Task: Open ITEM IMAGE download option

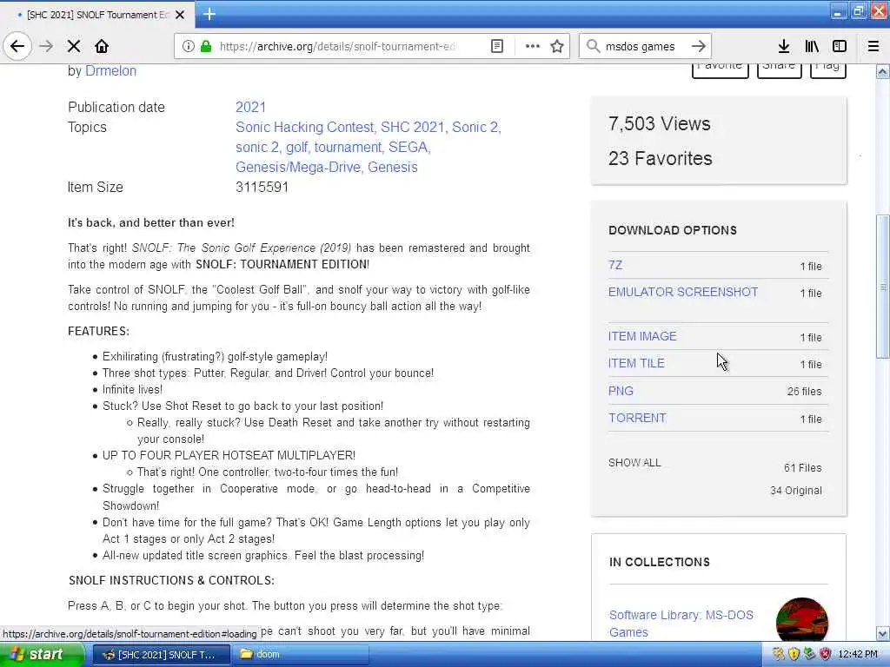Action: [x=642, y=336]
